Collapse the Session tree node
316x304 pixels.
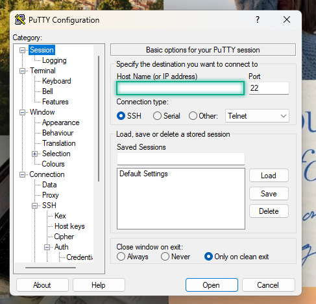[22, 50]
